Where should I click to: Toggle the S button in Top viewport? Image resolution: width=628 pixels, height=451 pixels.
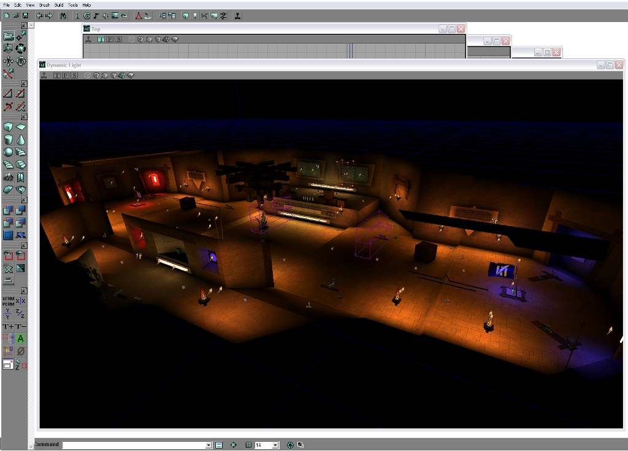click(118, 39)
